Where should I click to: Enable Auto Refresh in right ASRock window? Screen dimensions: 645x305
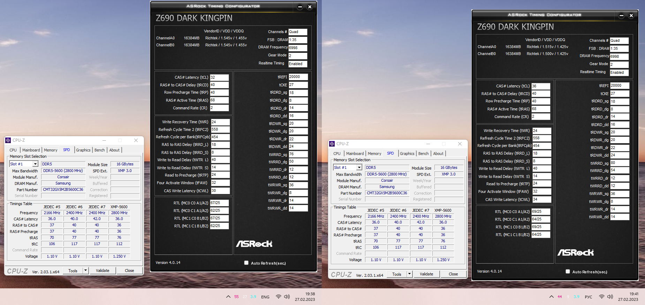point(568,272)
